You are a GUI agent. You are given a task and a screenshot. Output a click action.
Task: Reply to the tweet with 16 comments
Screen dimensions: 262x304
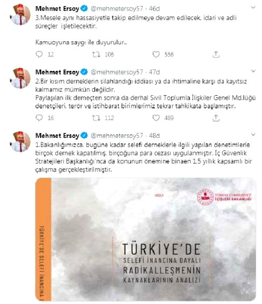coord(39,118)
